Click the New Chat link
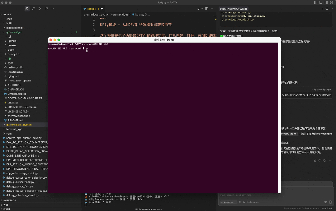The height and width of the screenshot is (211, 336). 327,209
